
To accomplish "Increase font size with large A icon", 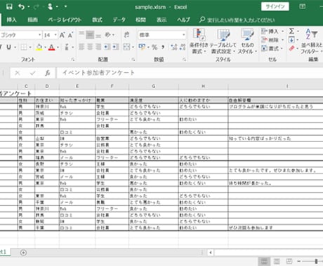I will [x=62, y=35].
